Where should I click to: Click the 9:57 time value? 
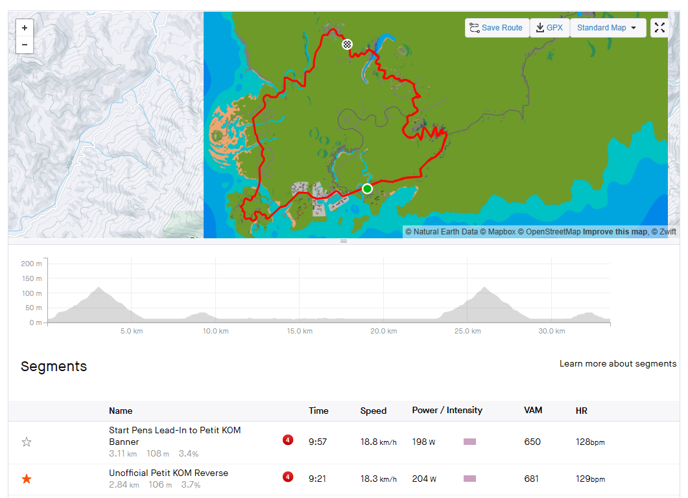pos(318,442)
